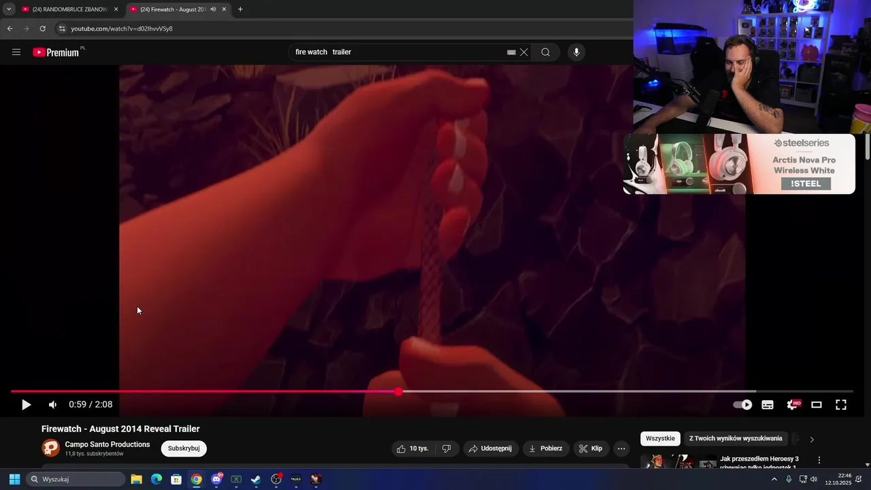Switch to theater mode

point(817,405)
